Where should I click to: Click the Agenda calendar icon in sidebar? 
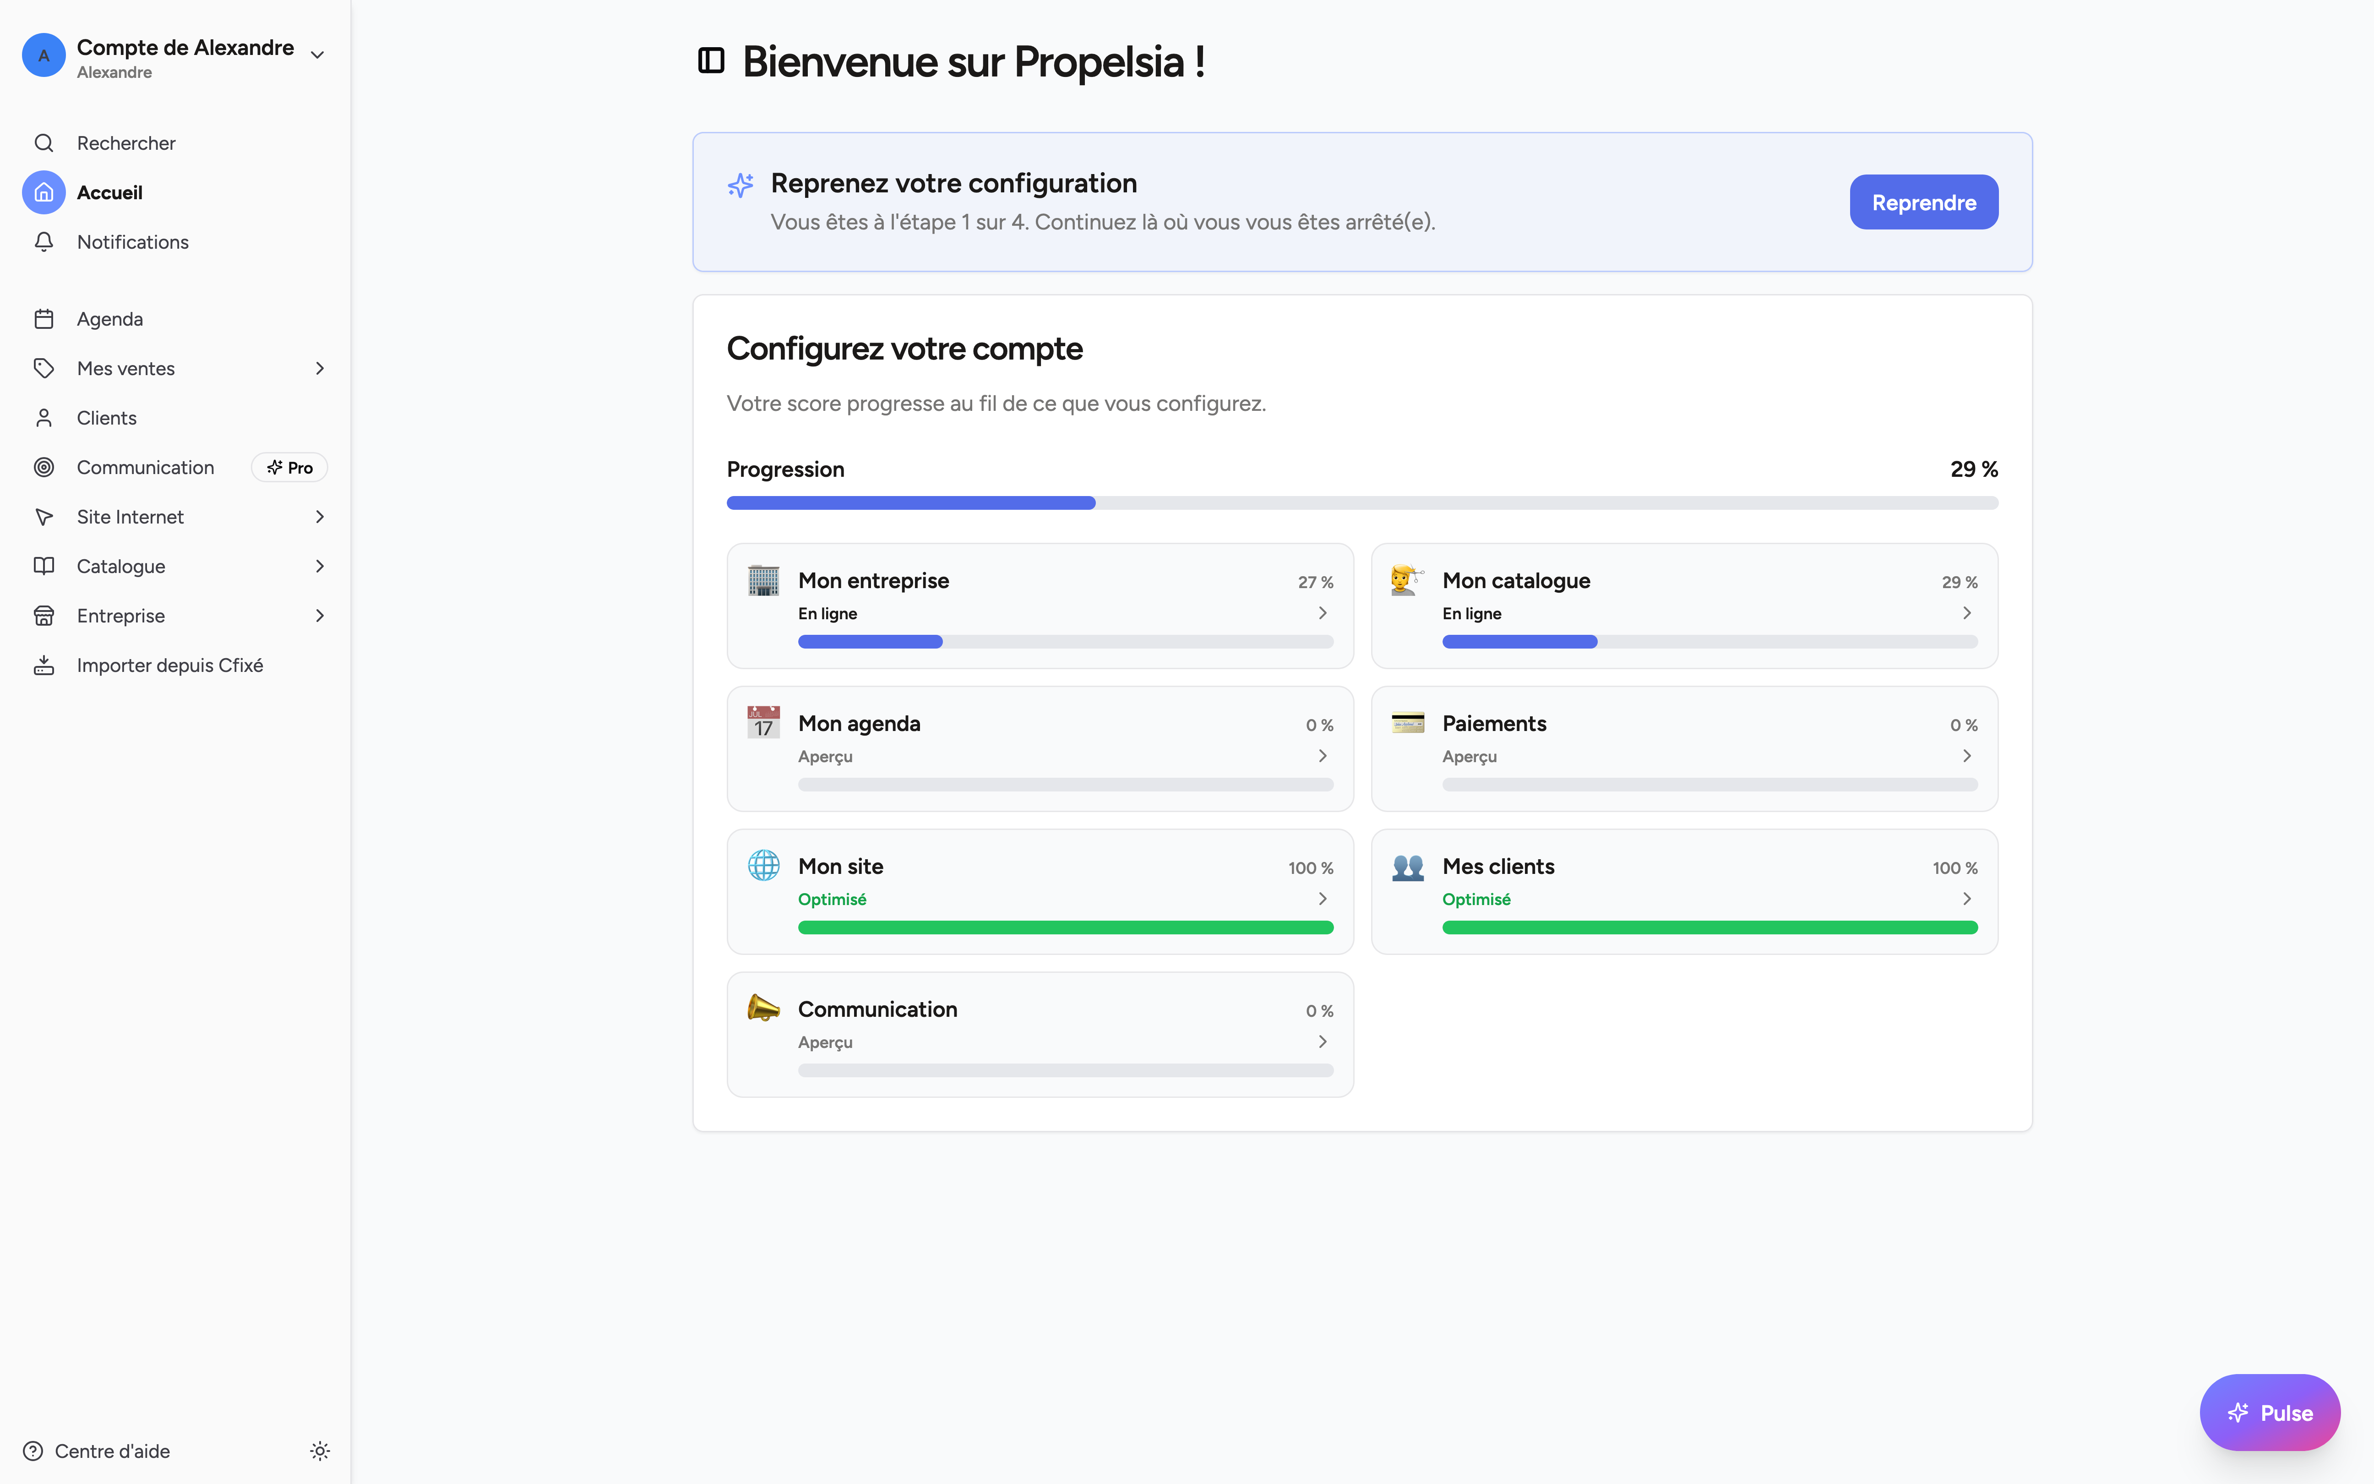pyautogui.click(x=44, y=319)
